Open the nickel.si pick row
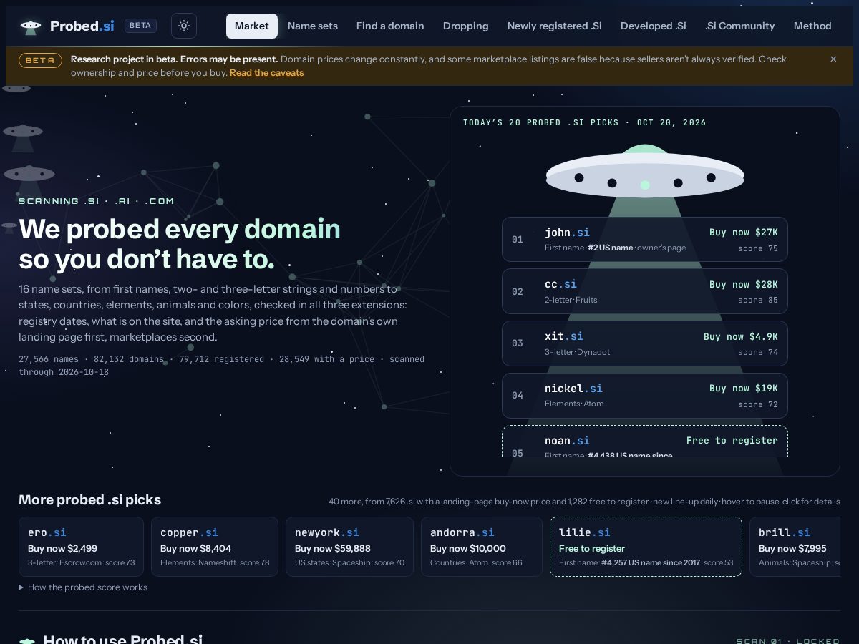 [645, 396]
